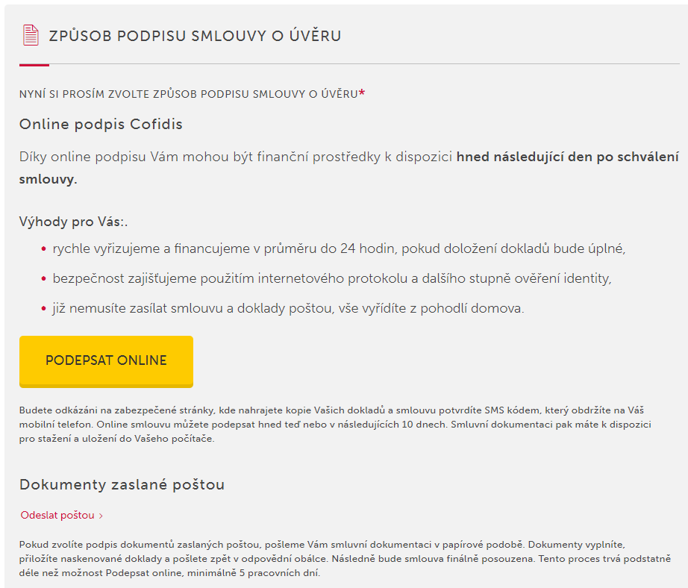The width and height of the screenshot is (688, 588).
Task: Click the red document icon beside the heading
Action: click(29, 34)
